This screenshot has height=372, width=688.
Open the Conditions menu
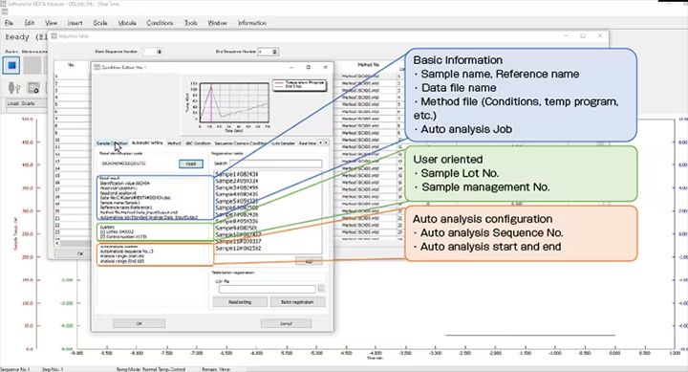(x=160, y=23)
